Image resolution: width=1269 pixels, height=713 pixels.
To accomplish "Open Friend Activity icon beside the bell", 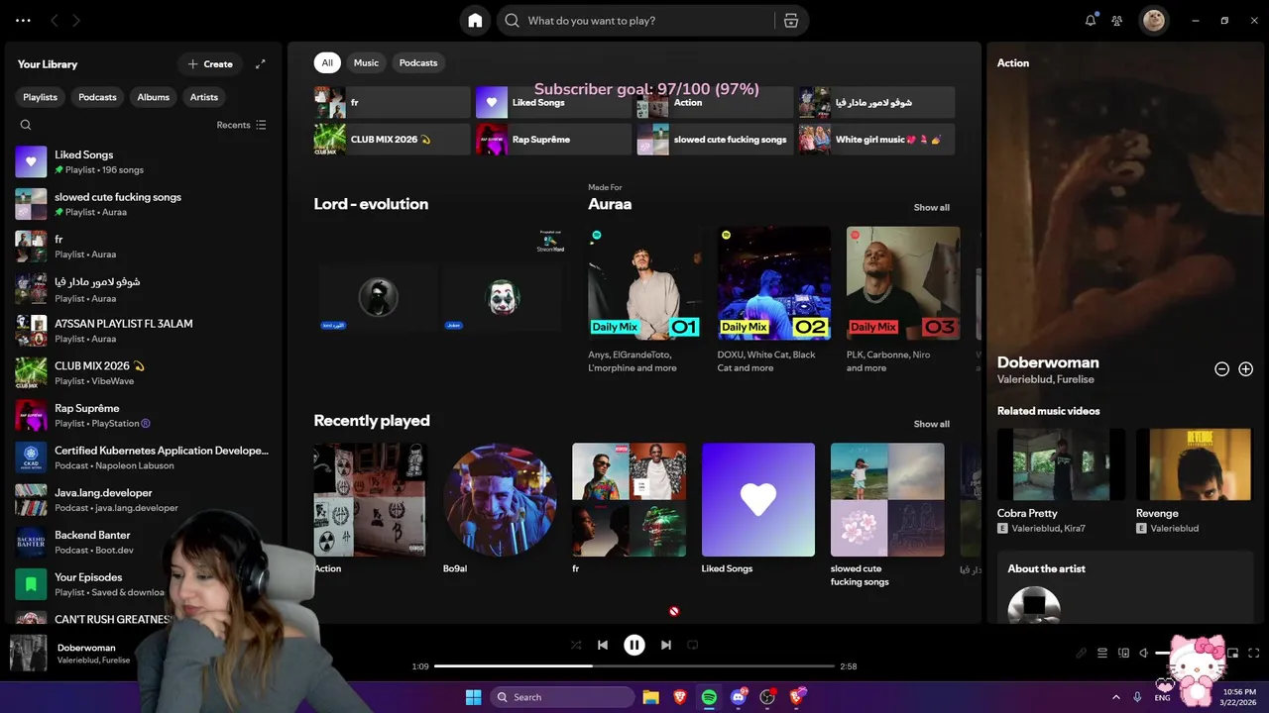I will [x=1117, y=20].
